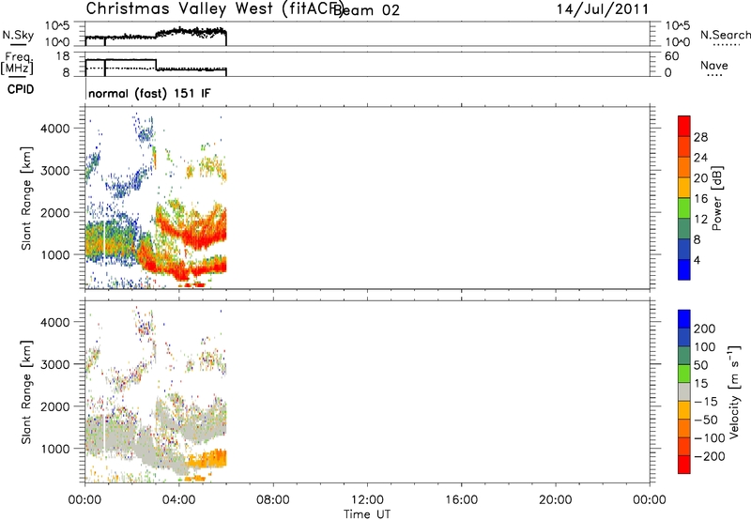
Task: Click the "16:00" time axis label
Action: [461, 500]
